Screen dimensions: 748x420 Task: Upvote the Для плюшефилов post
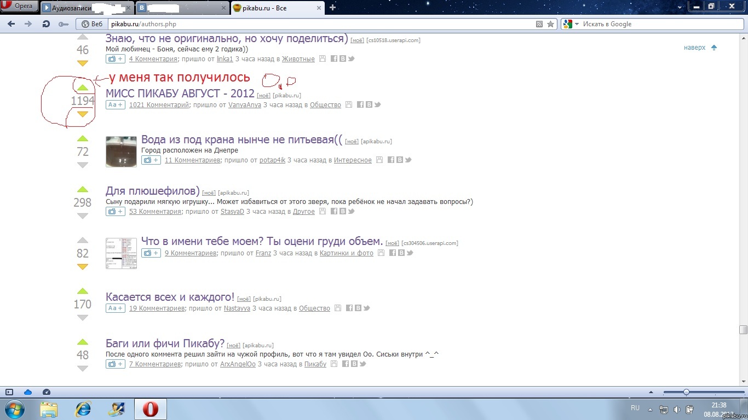(x=83, y=189)
